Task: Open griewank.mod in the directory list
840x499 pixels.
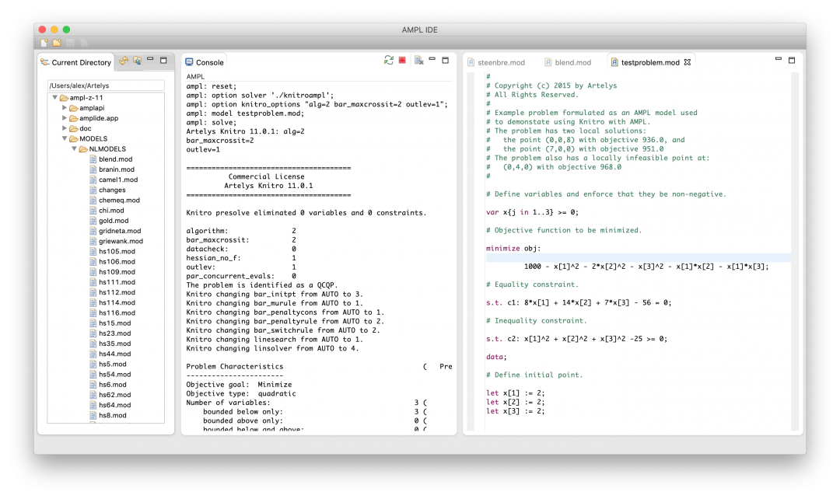Action: [120, 241]
